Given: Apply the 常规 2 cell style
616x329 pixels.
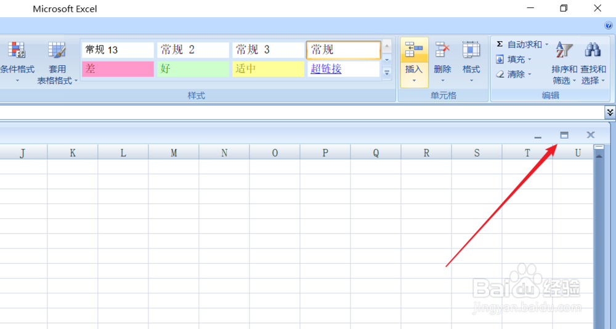Looking at the screenshot, I should [x=193, y=50].
